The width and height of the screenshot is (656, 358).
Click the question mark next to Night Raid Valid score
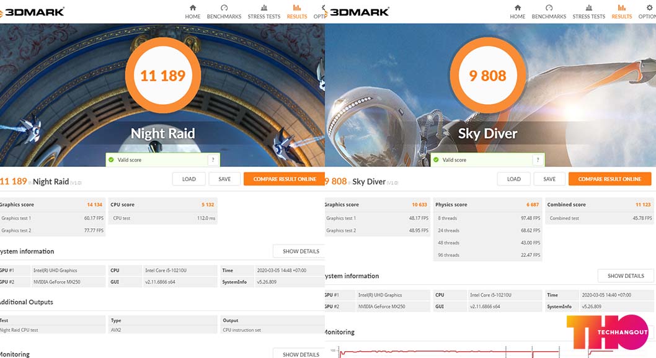213,159
